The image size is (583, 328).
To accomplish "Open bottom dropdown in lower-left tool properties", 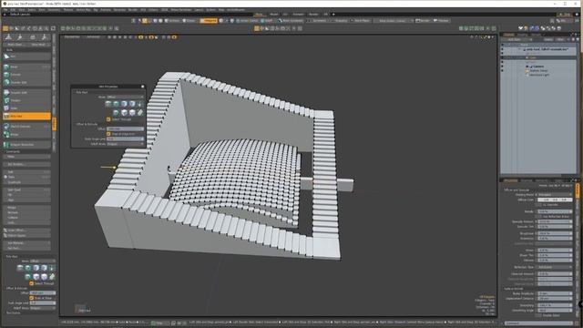I will point(43,308).
